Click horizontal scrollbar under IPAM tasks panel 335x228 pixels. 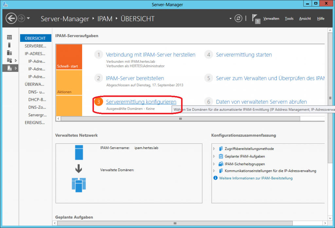click(x=180, y=119)
